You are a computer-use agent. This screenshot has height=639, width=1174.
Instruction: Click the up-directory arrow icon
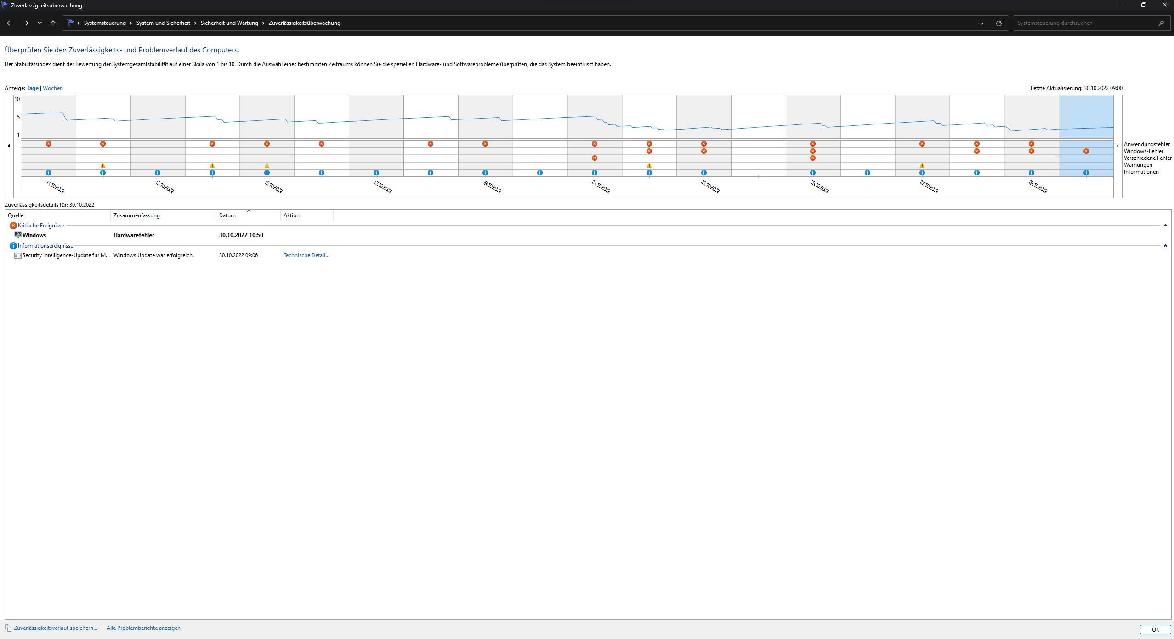(x=53, y=23)
